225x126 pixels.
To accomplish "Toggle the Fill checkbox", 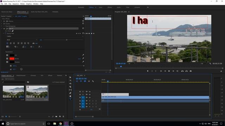I will pos(7,55).
